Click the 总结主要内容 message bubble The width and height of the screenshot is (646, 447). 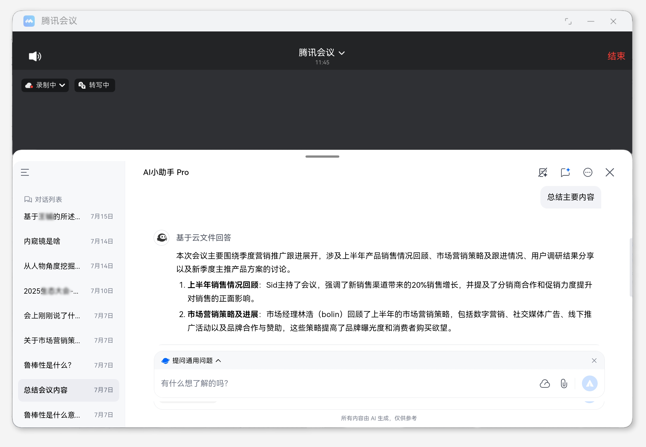point(571,197)
